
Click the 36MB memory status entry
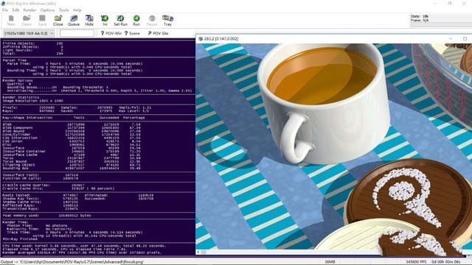tap(330, 262)
